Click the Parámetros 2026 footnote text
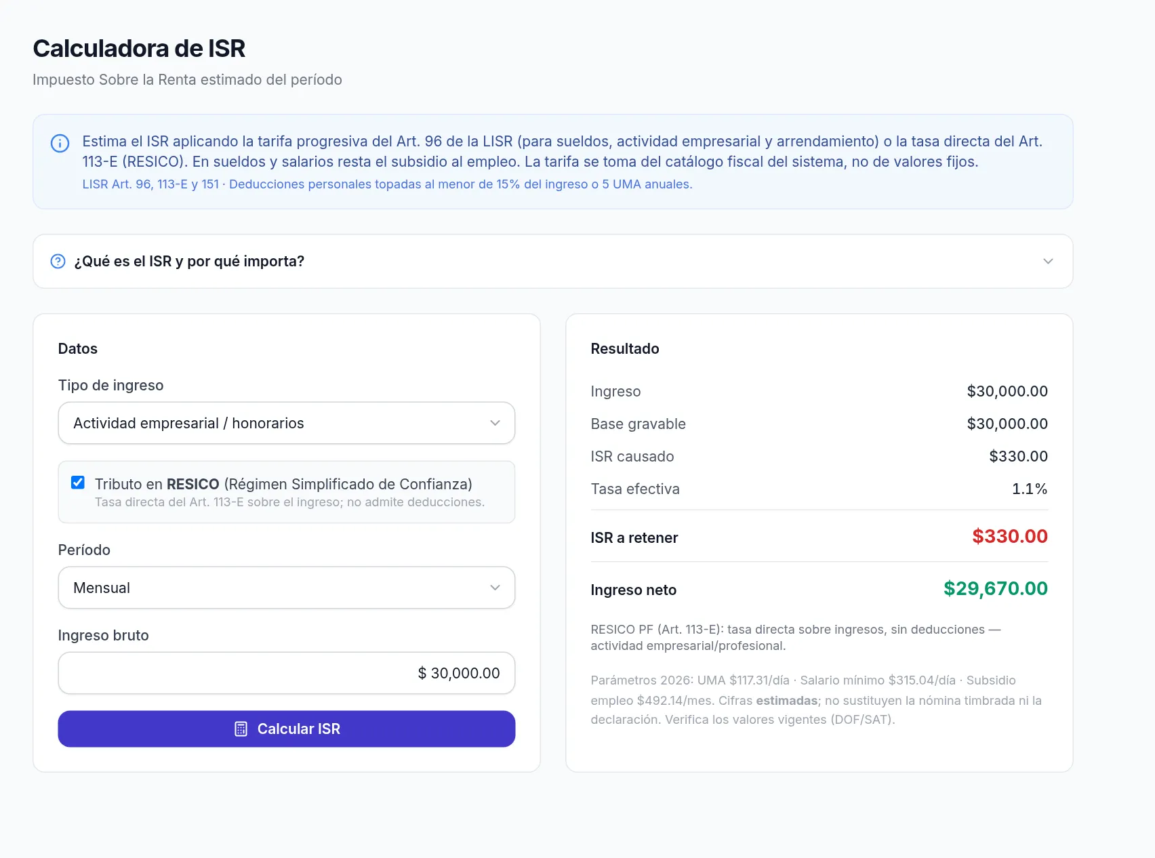This screenshot has height=858, width=1155. pos(816,699)
